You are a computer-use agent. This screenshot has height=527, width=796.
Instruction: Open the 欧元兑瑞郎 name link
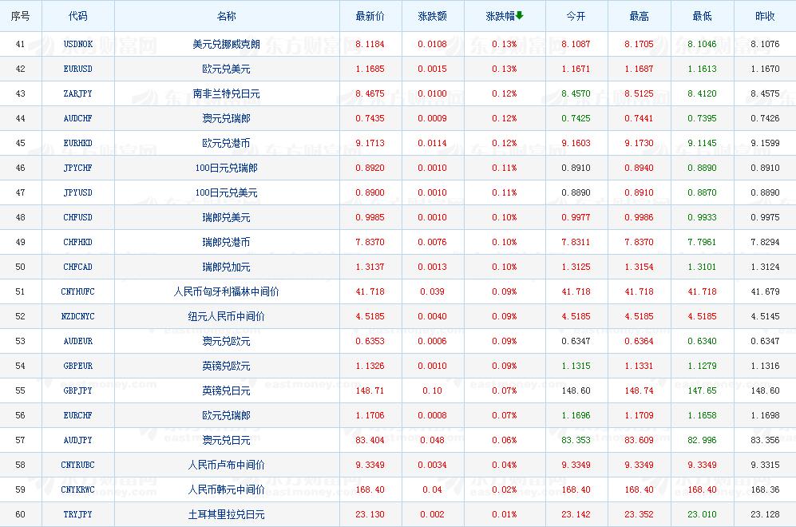(227, 415)
